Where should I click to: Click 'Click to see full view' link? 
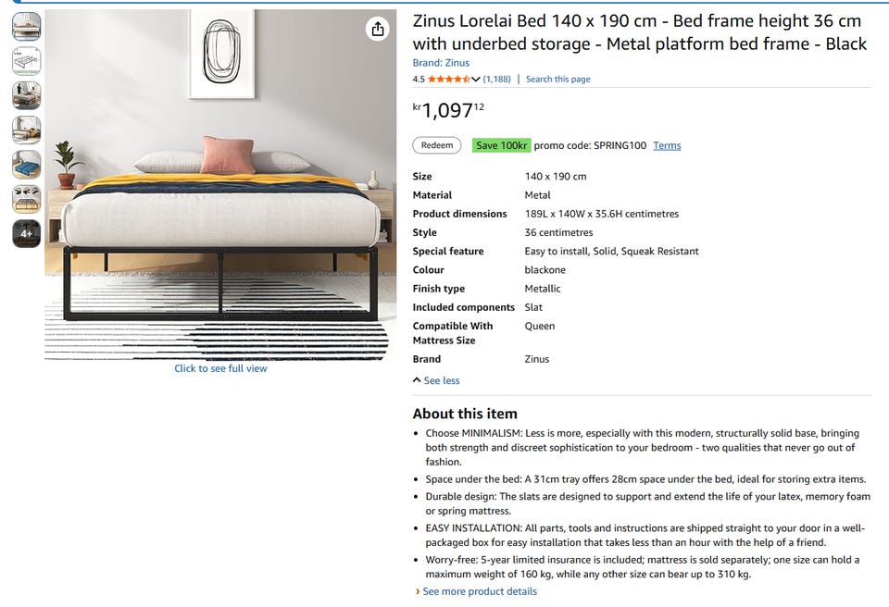pyautogui.click(x=220, y=368)
